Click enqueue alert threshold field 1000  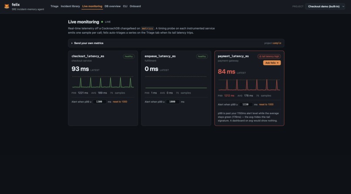click(172, 102)
